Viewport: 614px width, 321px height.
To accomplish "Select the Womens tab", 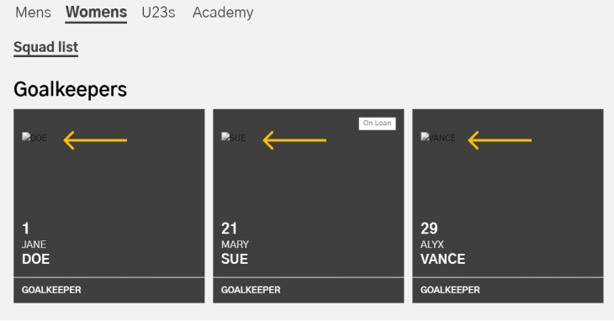I will pos(96,13).
